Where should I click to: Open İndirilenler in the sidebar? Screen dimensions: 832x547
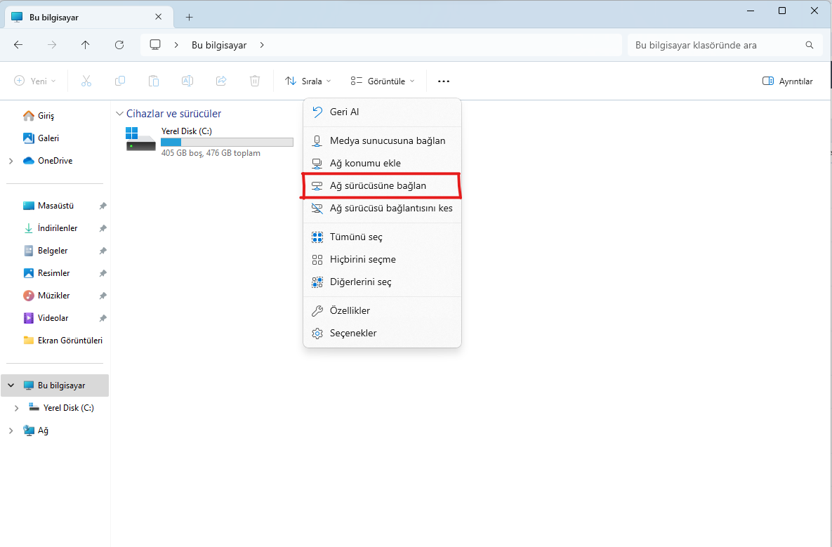58,228
